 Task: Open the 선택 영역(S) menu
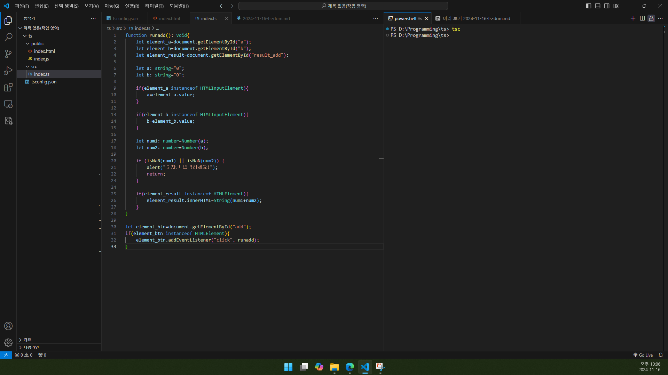tap(66, 6)
